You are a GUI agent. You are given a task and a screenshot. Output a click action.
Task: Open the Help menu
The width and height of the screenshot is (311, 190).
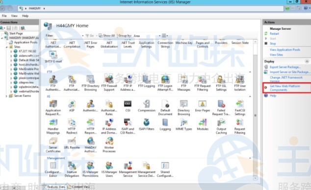point(25,16)
